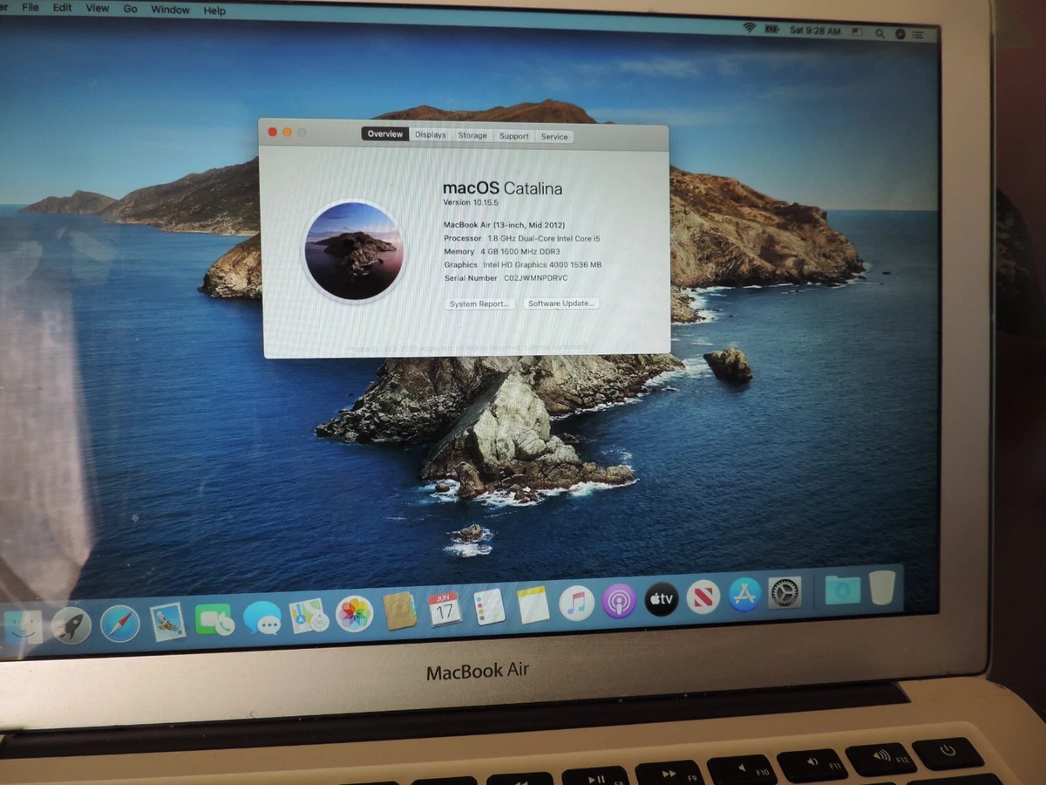Screen dimensions: 1046x785
Task: Switch to the Support tab
Action: click(514, 136)
